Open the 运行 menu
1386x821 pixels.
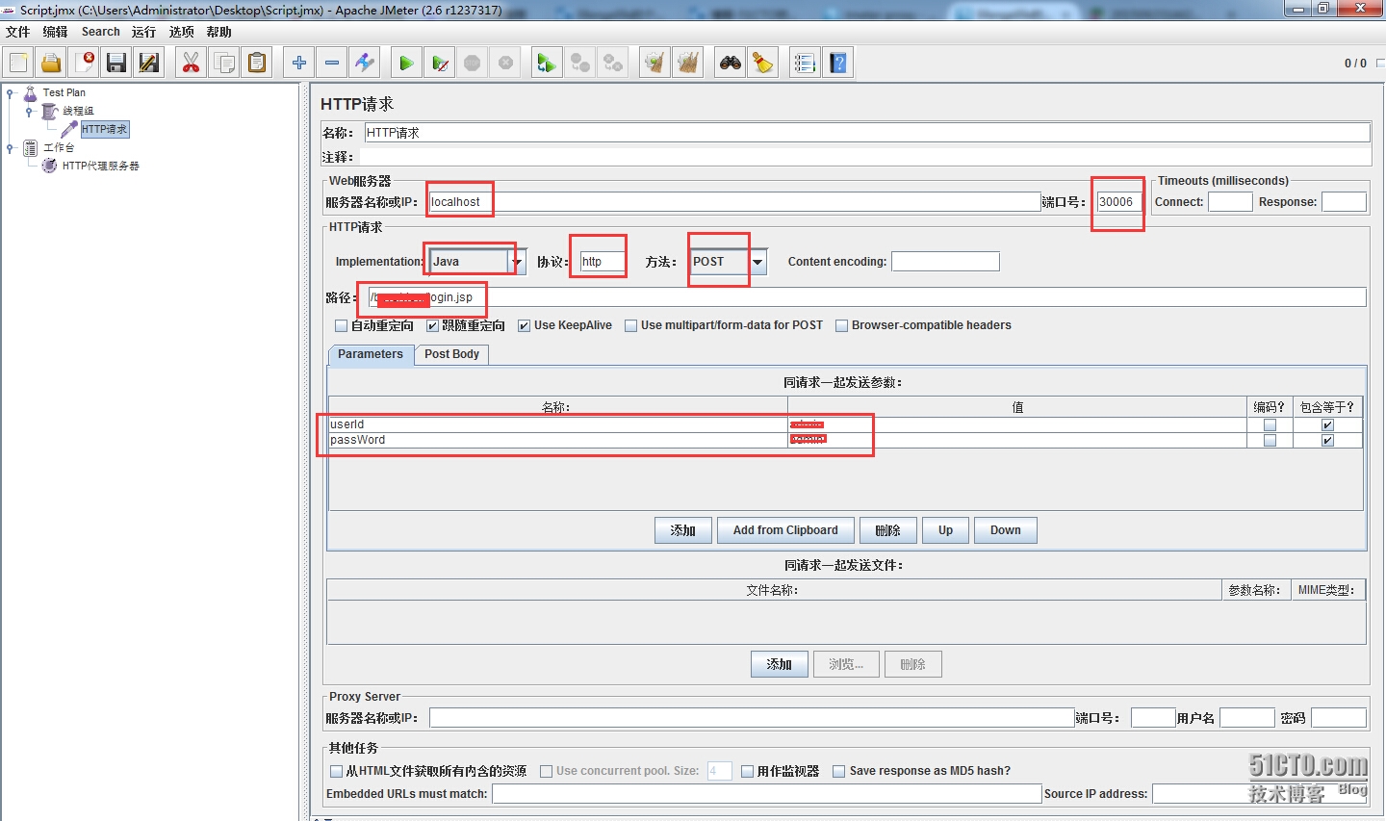click(143, 32)
